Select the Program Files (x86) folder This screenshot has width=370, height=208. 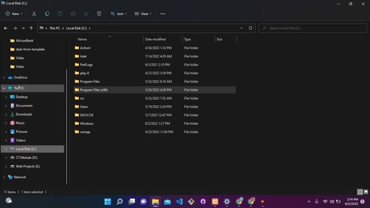point(154,90)
